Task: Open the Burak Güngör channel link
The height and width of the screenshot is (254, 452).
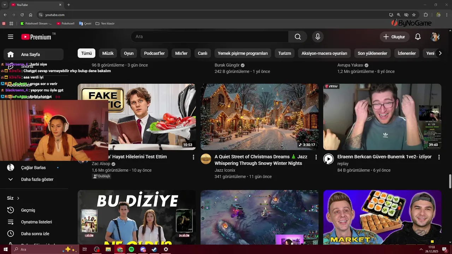Action: pos(227,65)
